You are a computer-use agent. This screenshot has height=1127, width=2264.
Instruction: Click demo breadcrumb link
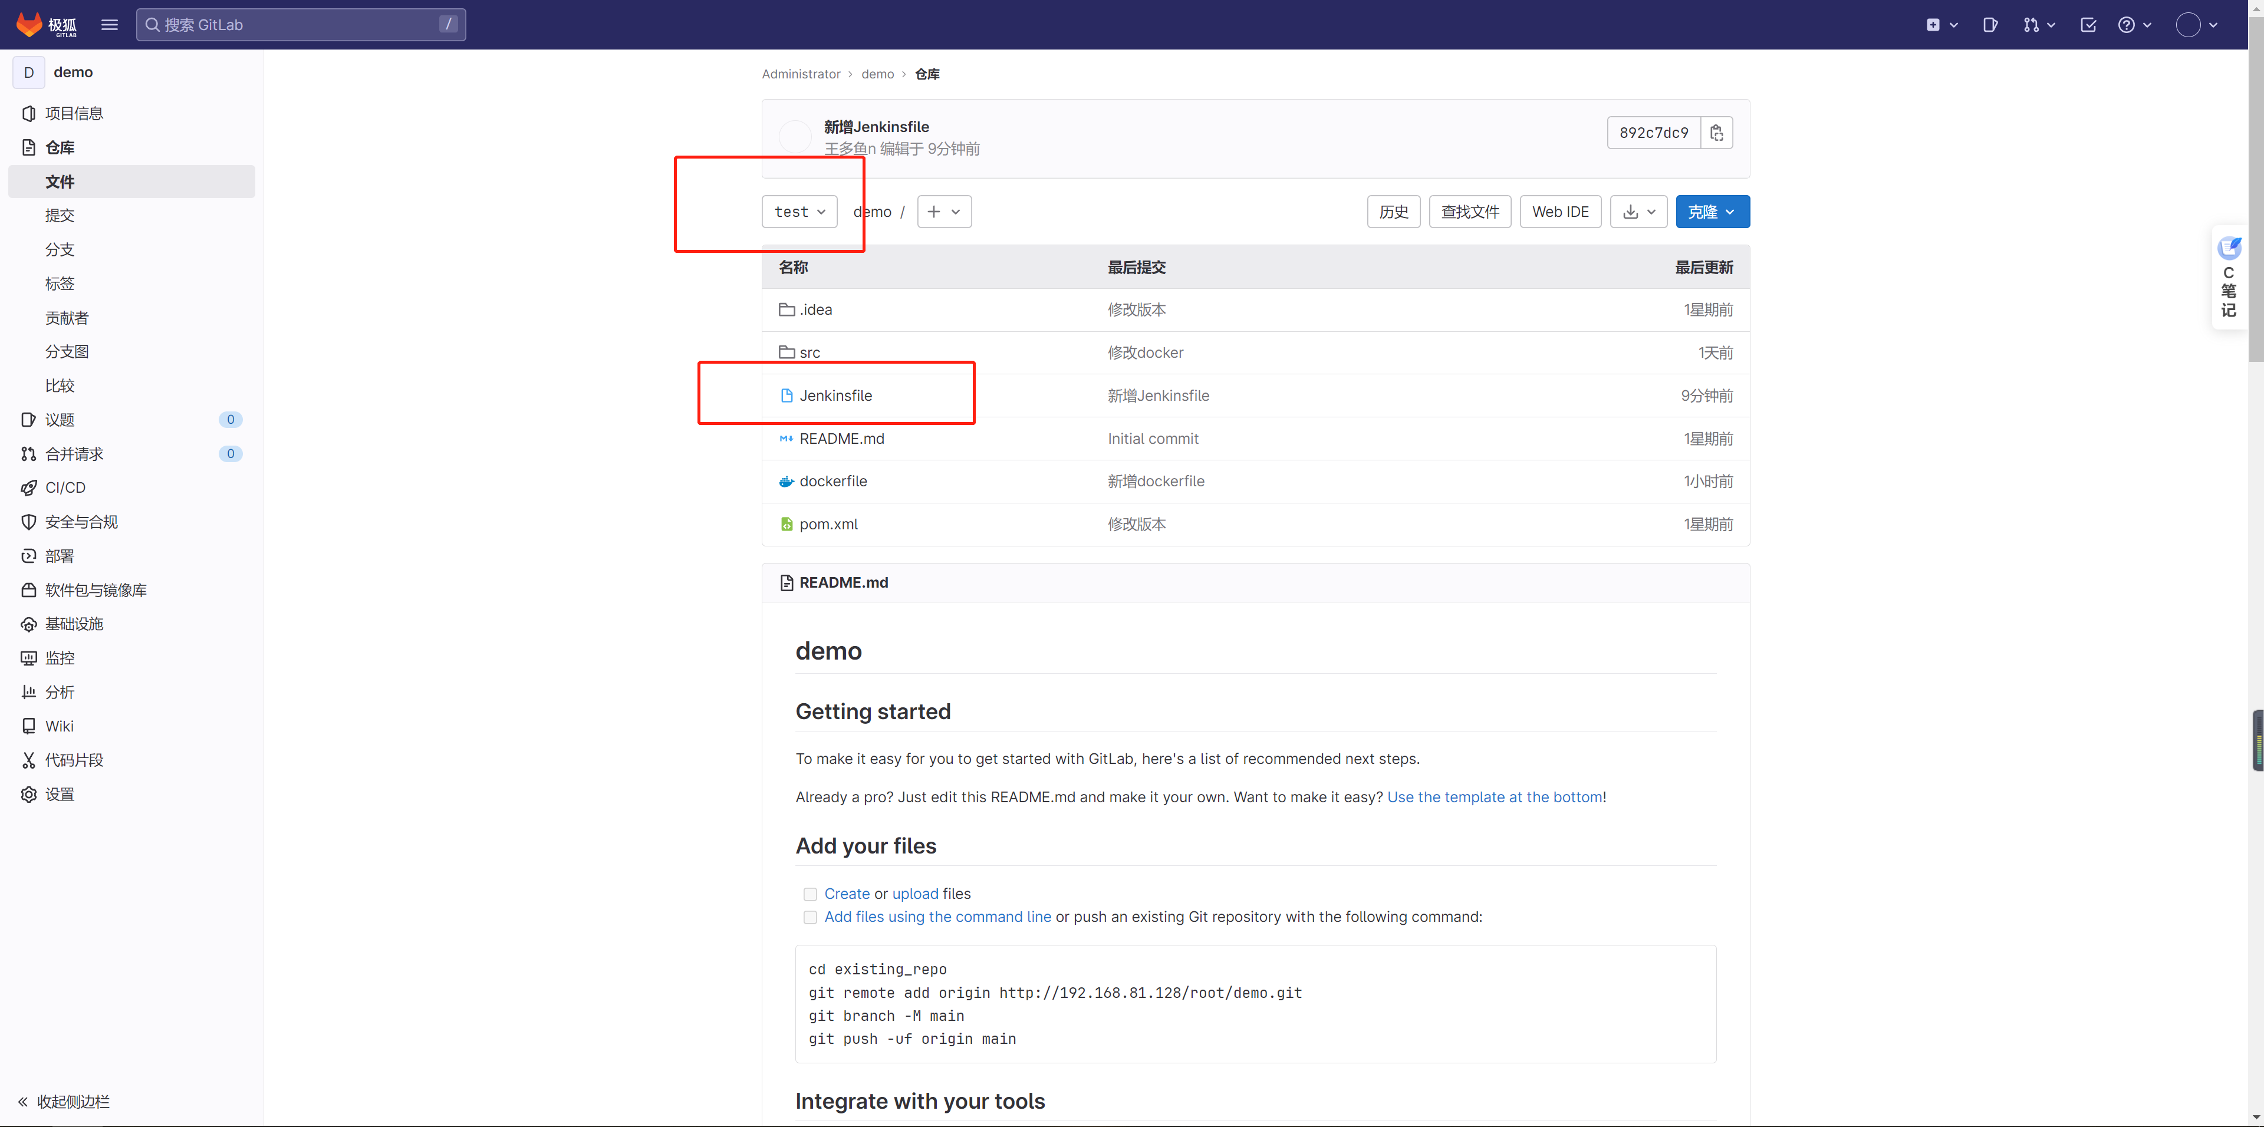pos(877,74)
